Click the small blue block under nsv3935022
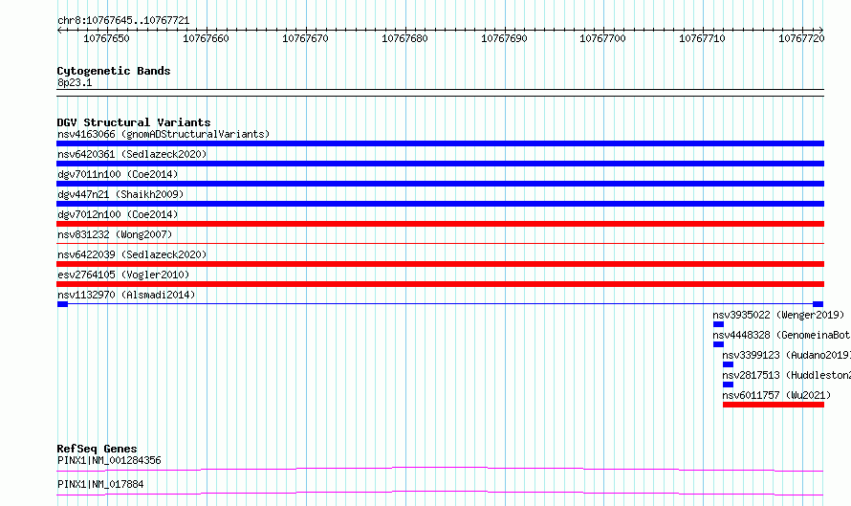The height and width of the screenshot is (506, 851). point(718,324)
